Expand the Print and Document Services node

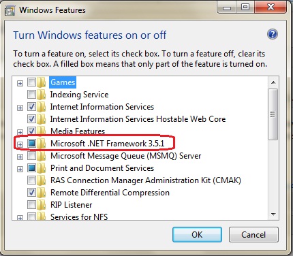(x=20, y=169)
